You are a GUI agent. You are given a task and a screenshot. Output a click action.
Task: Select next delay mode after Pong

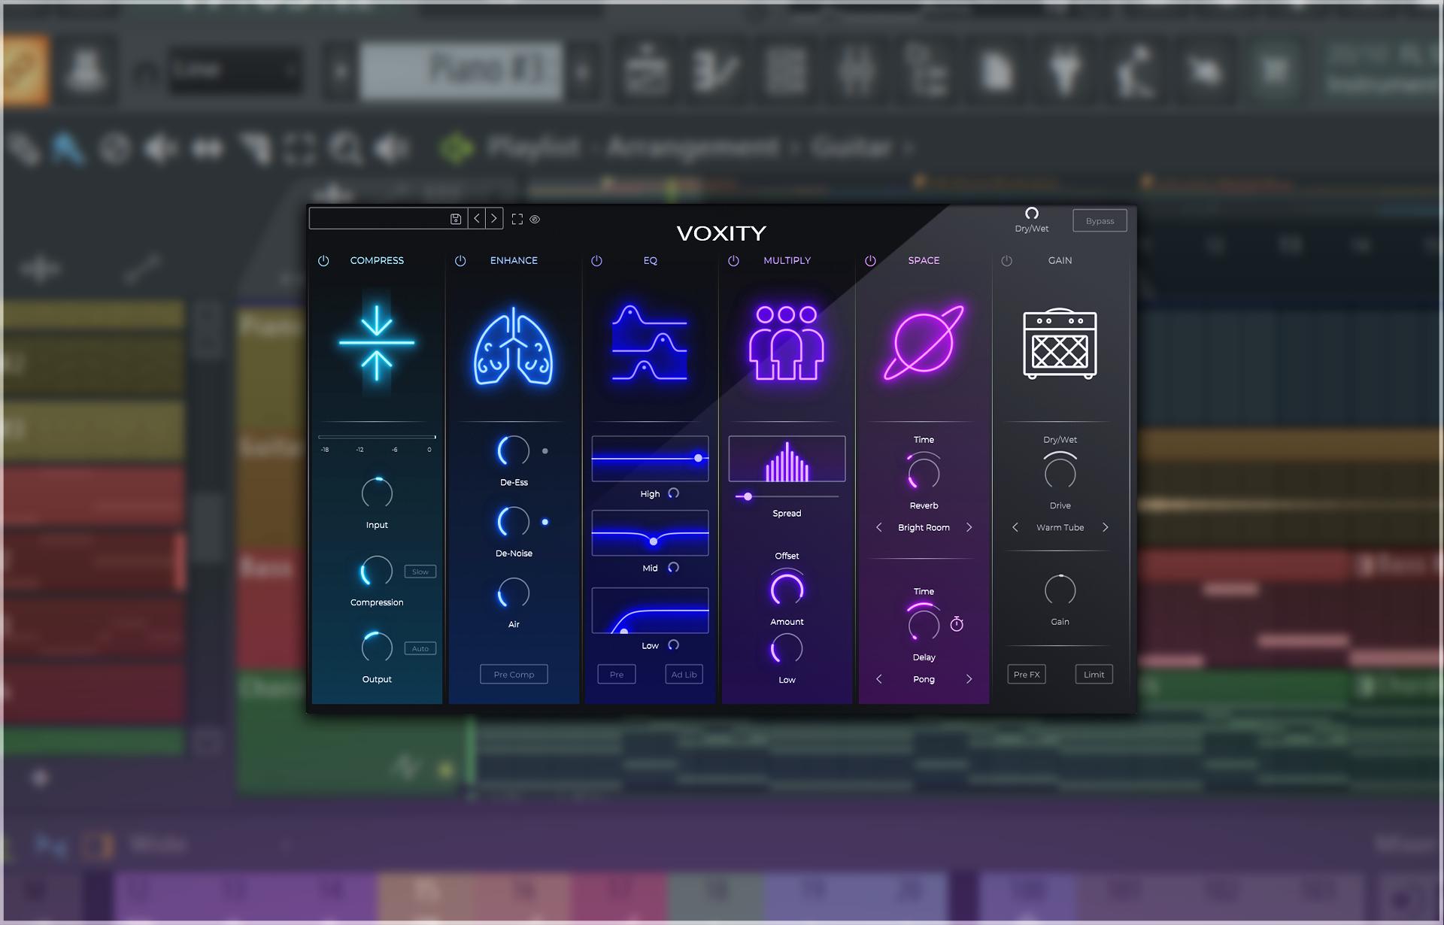tap(969, 679)
